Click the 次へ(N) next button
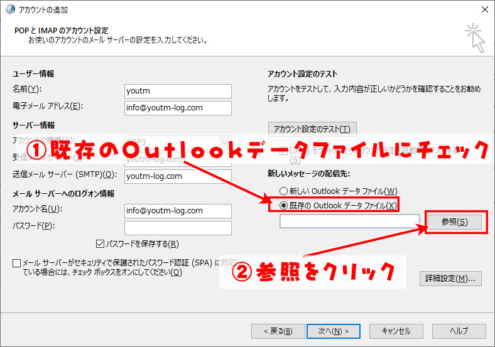 coord(334,331)
